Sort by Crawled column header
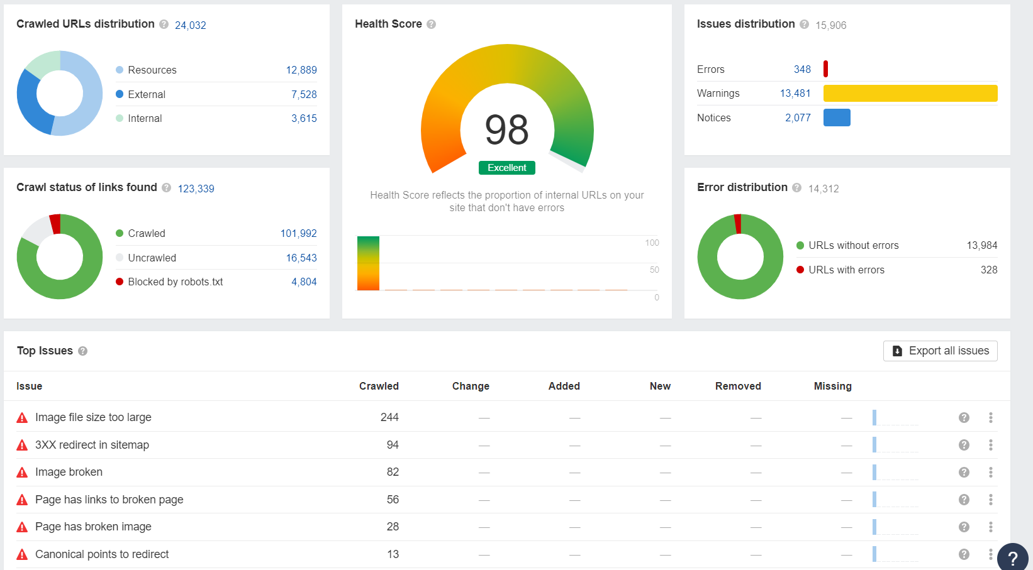 tap(379, 386)
